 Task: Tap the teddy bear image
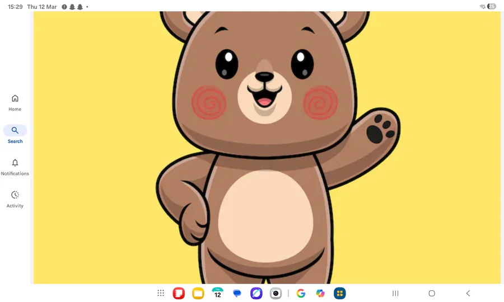[x=267, y=147]
